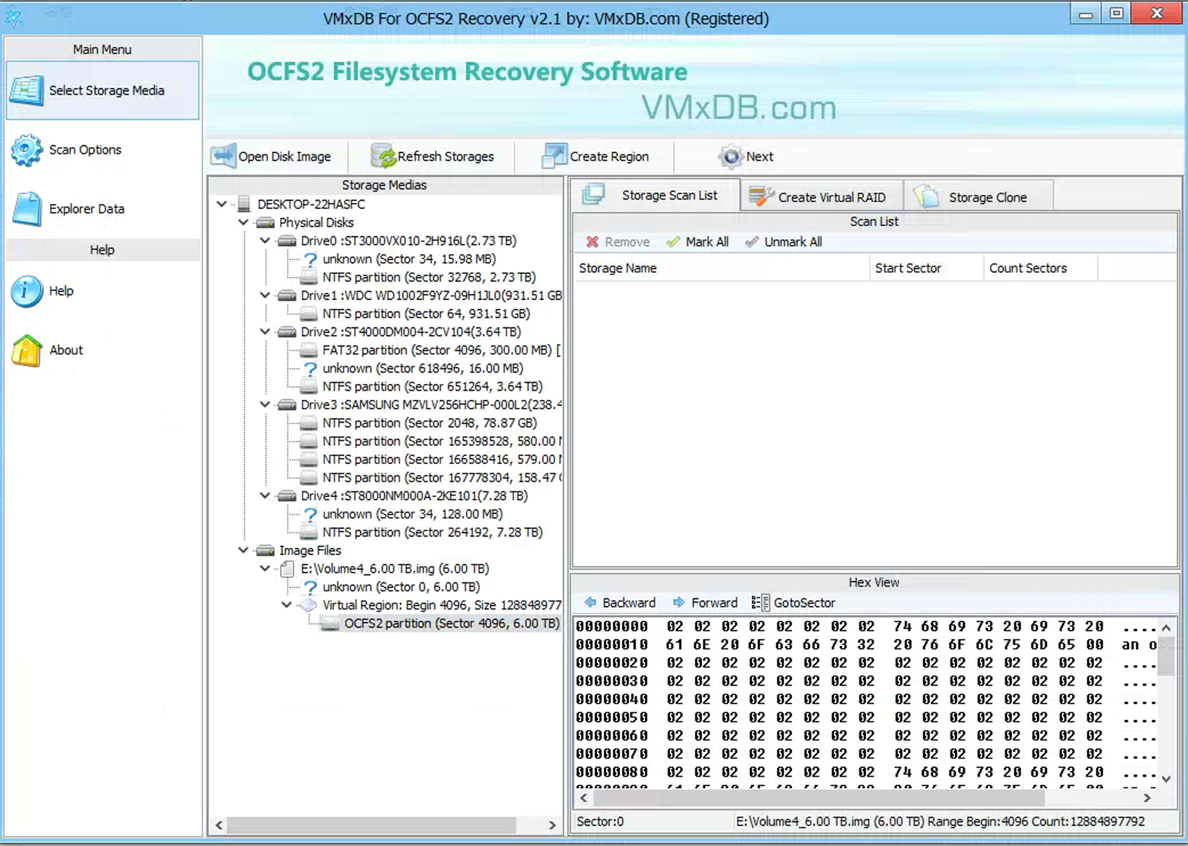This screenshot has height=846, width=1188.
Task: Open the Explorer Data page icon
Action: coord(27,209)
